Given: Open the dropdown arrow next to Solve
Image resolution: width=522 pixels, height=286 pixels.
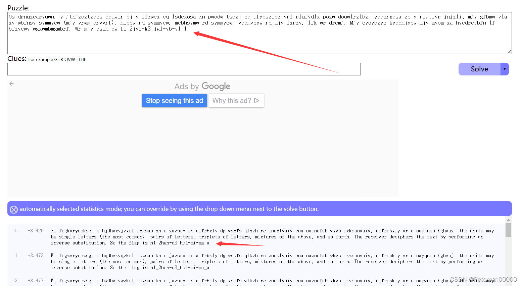Looking at the screenshot, I should (505, 69).
